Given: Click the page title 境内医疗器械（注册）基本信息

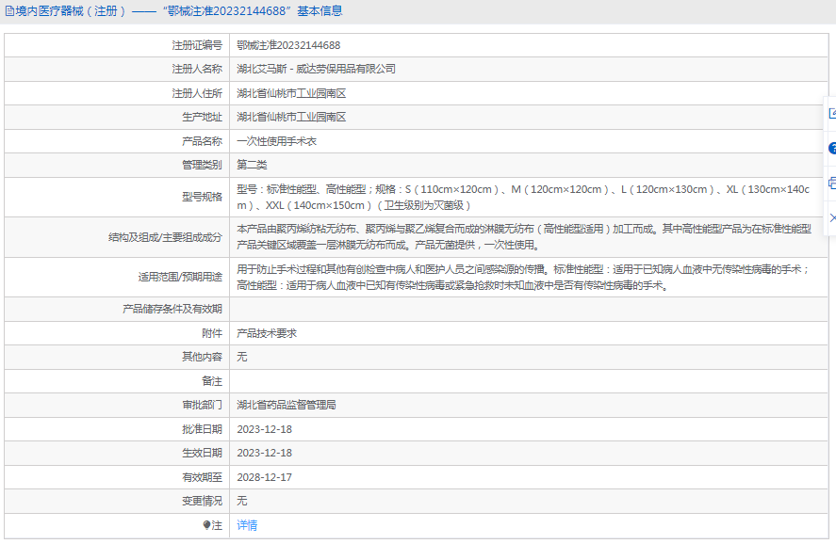Looking at the screenshot, I should (x=179, y=11).
